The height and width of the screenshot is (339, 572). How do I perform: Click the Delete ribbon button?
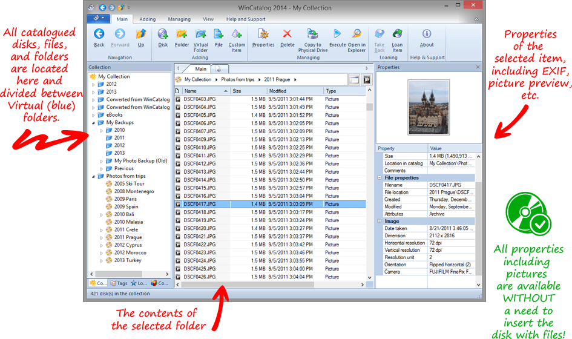(x=287, y=38)
